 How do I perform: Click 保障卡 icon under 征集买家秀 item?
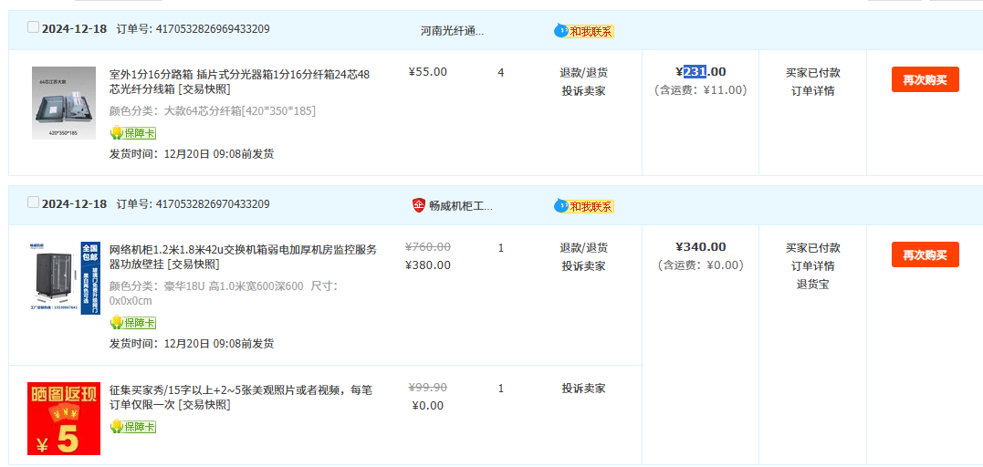tap(133, 427)
